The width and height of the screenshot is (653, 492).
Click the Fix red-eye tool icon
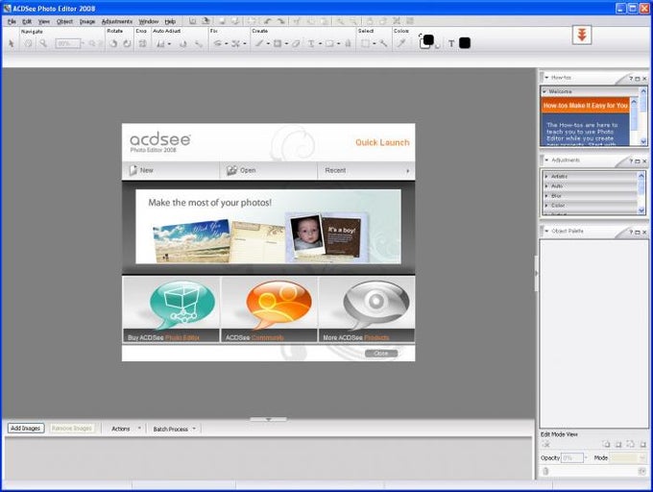point(217,43)
